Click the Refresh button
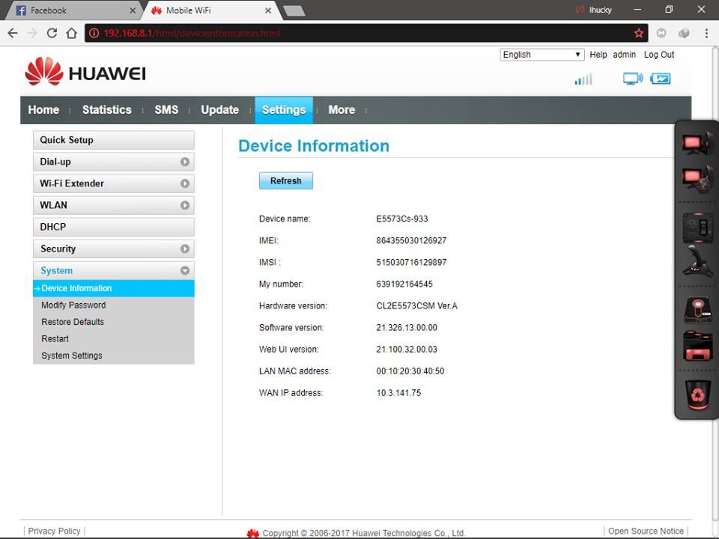The image size is (719, 539). pos(285,180)
